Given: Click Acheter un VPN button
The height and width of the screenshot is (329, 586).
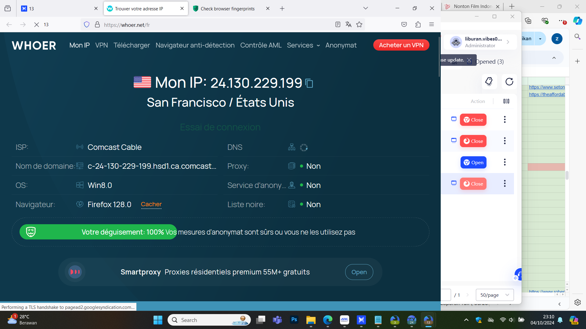Looking at the screenshot, I should click(401, 45).
